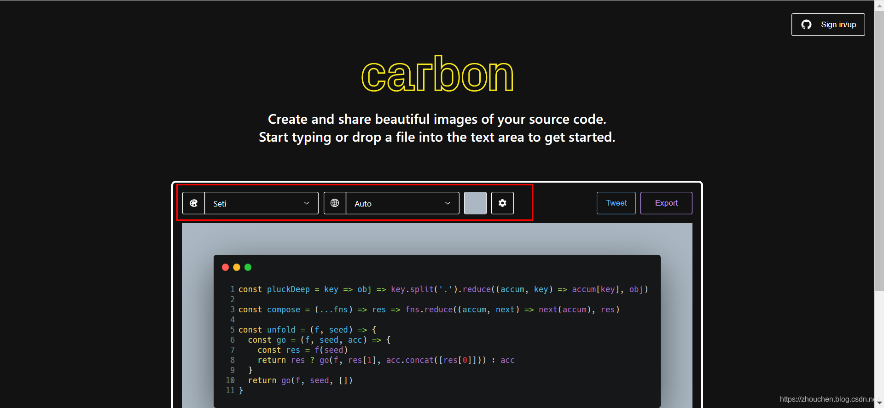Click the theme palette icon
Image resolution: width=884 pixels, height=408 pixels.
coord(194,203)
